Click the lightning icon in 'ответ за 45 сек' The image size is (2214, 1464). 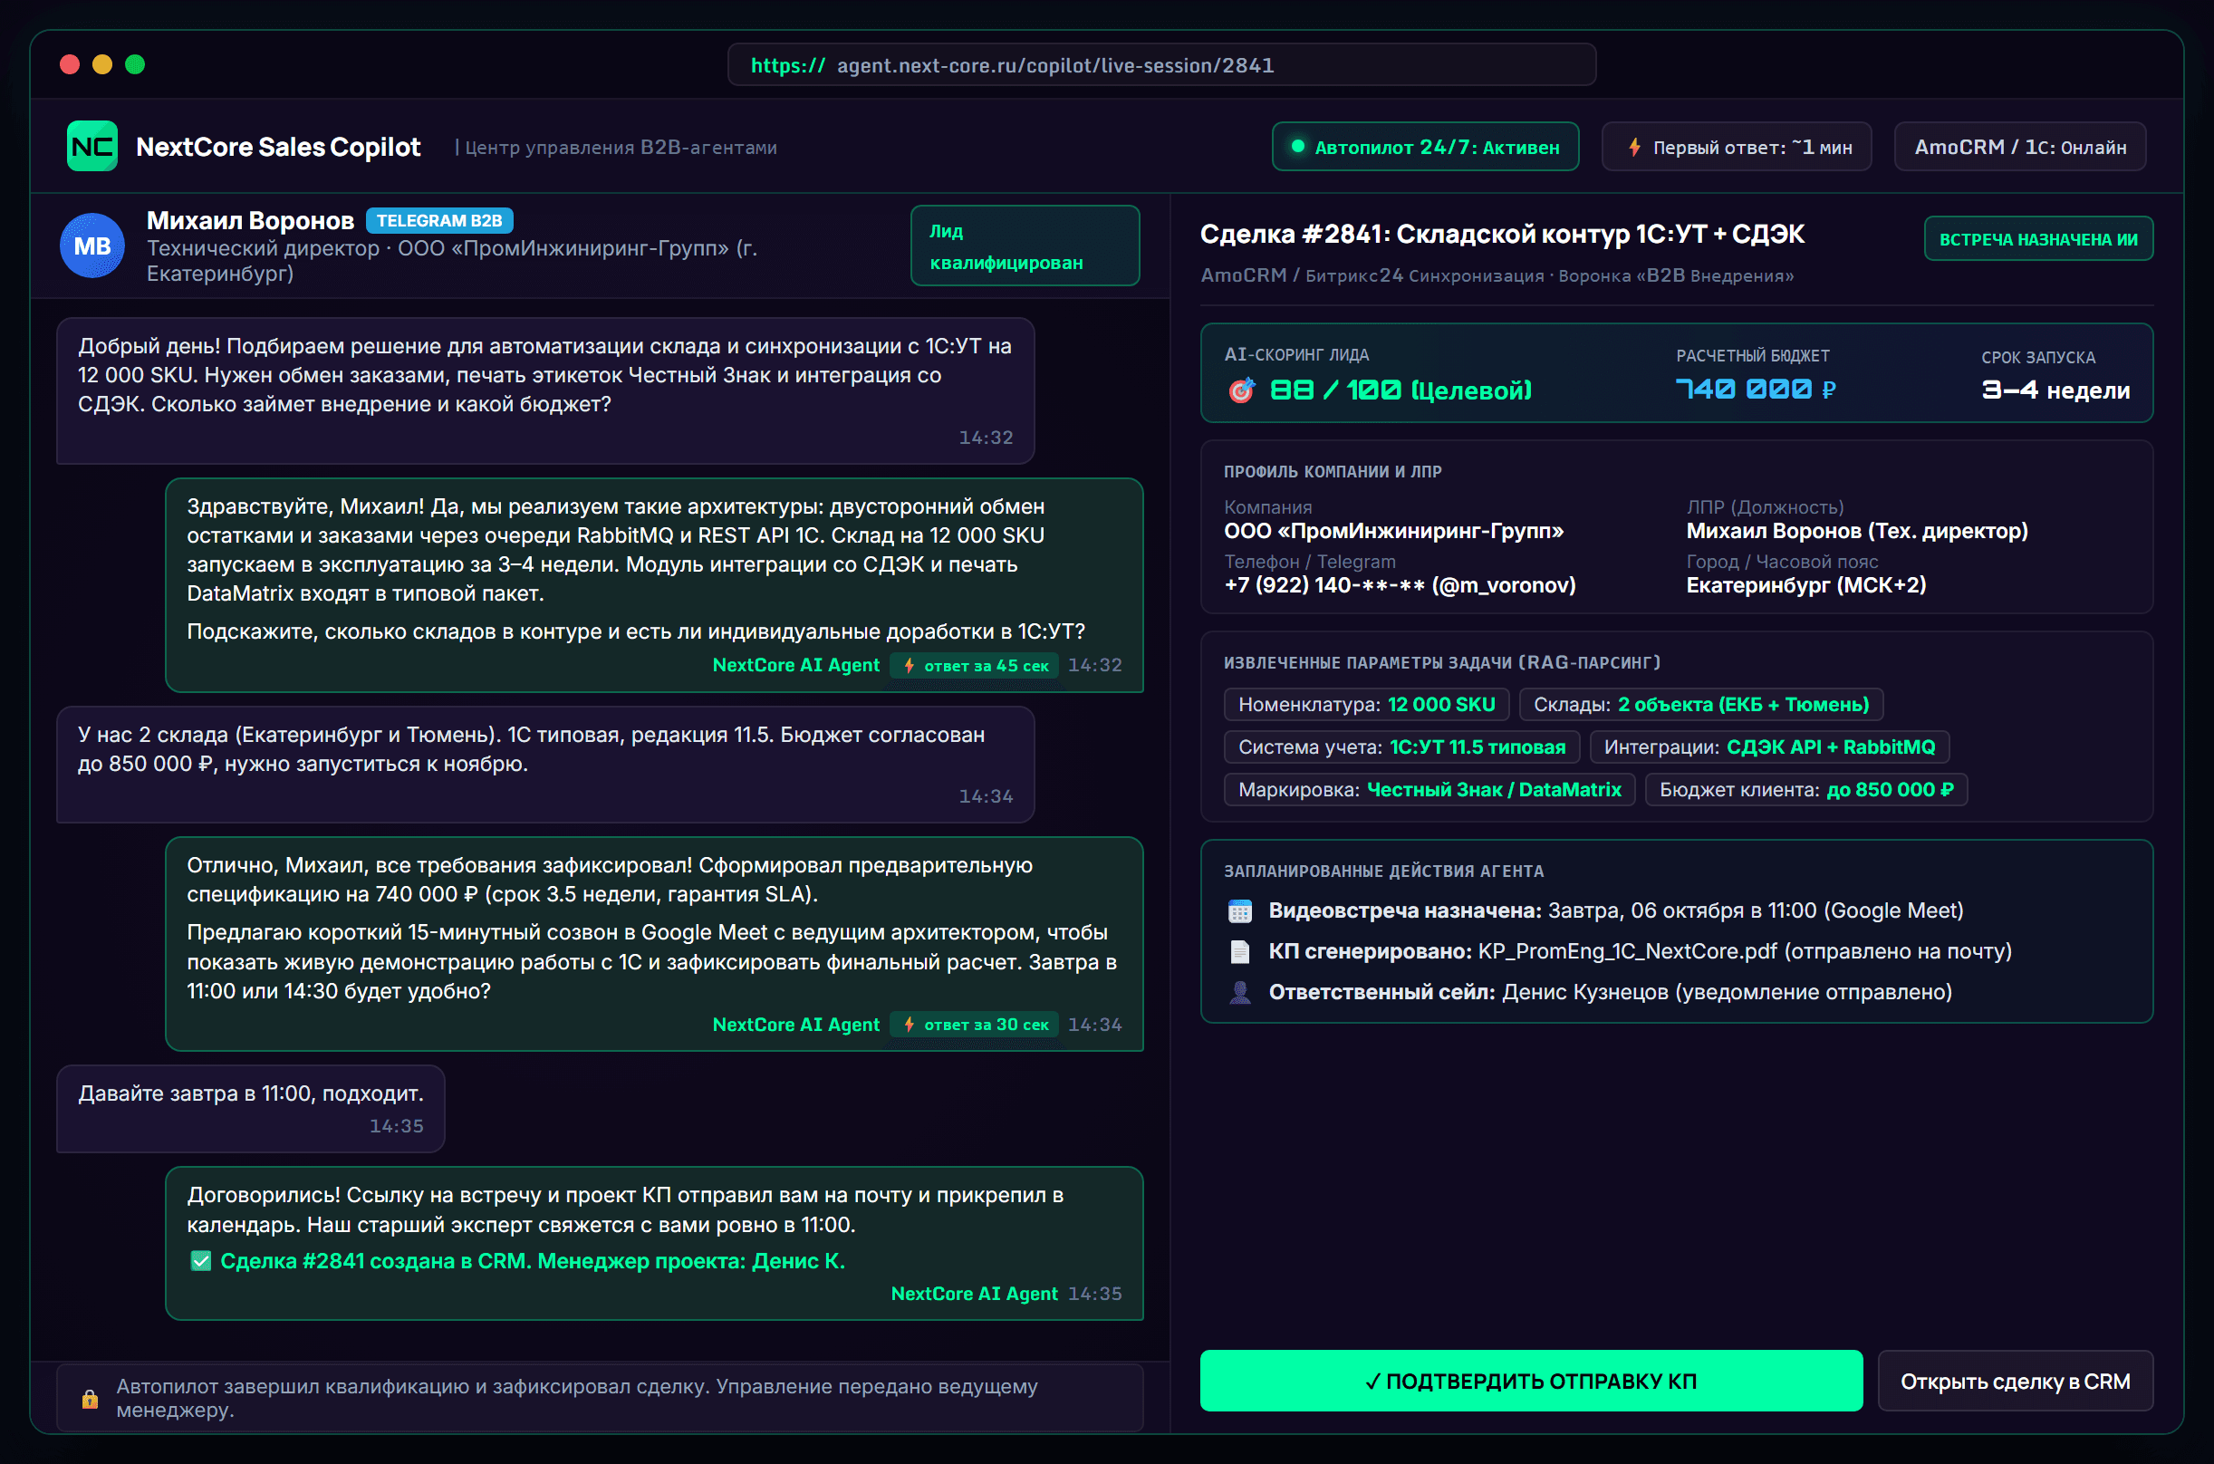(910, 666)
